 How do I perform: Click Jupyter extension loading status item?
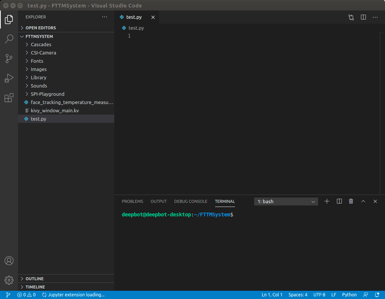click(73, 295)
